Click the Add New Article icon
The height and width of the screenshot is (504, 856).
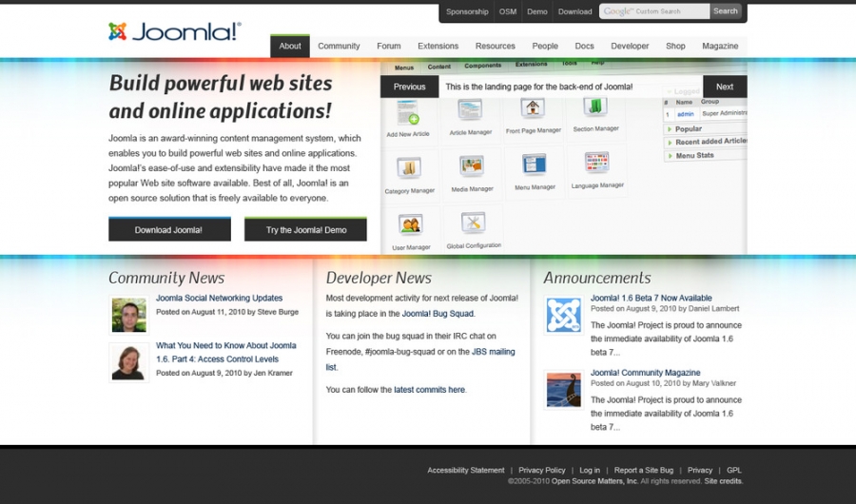tap(408, 112)
